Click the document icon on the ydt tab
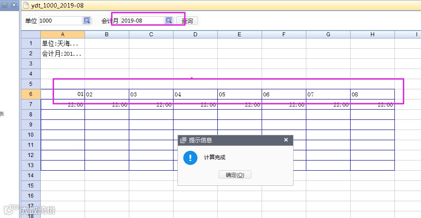Image resolution: width=421 pixels, height=218 pixels. pos(26,5)
